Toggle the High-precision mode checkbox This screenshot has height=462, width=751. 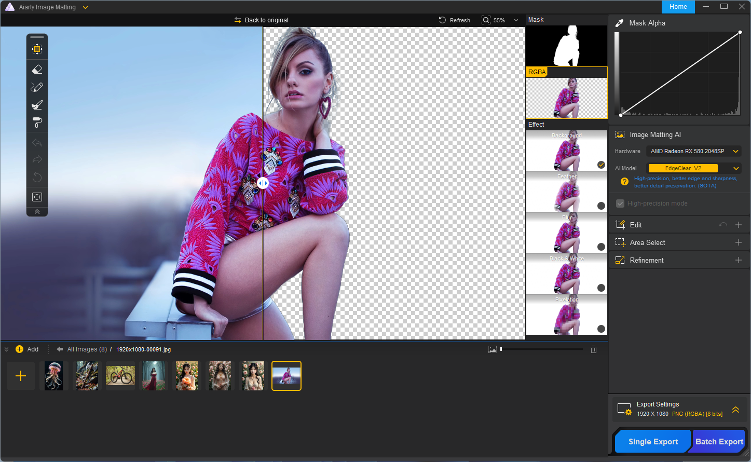(x=620, y=203)
